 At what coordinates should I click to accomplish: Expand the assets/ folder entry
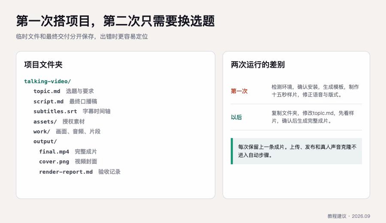[45, 122]
